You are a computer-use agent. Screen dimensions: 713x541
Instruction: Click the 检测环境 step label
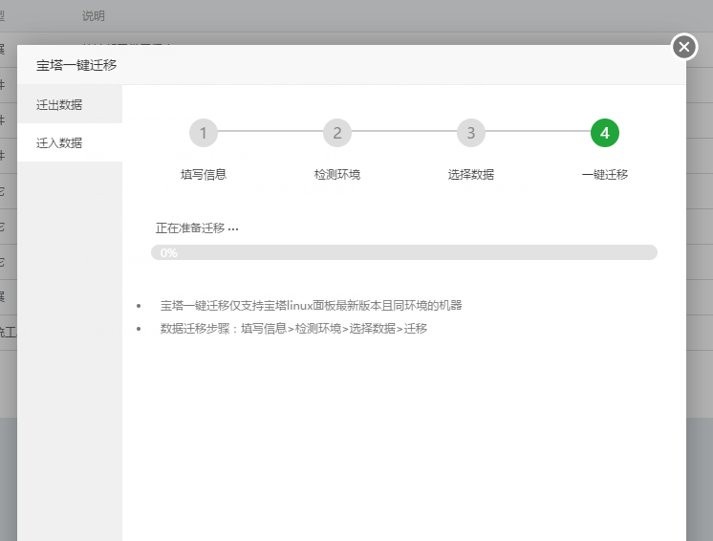[337, 175]
